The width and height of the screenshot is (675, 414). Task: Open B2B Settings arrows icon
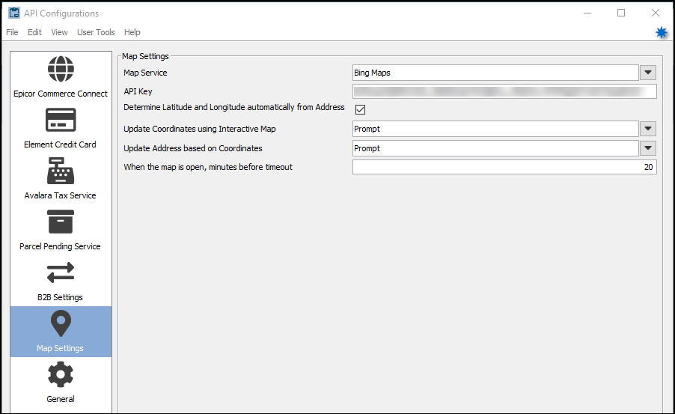(x=61, y=273)
